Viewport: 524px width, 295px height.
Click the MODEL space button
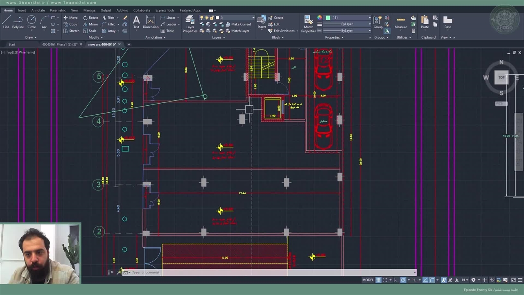point(368,280)
